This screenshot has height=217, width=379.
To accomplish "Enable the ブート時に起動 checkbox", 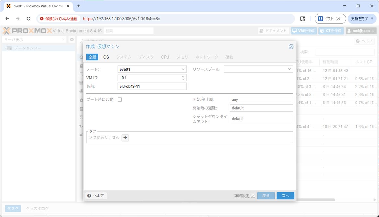I will 120,100.
